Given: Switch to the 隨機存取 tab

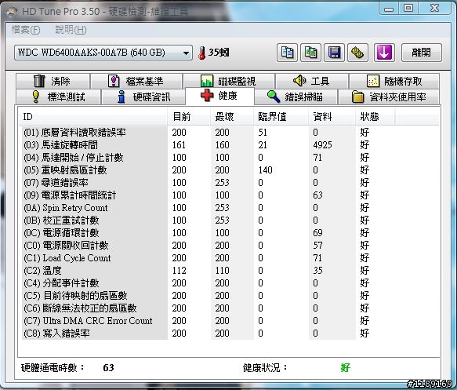Looking at the screenshot, I should click(x=394, y=81).
